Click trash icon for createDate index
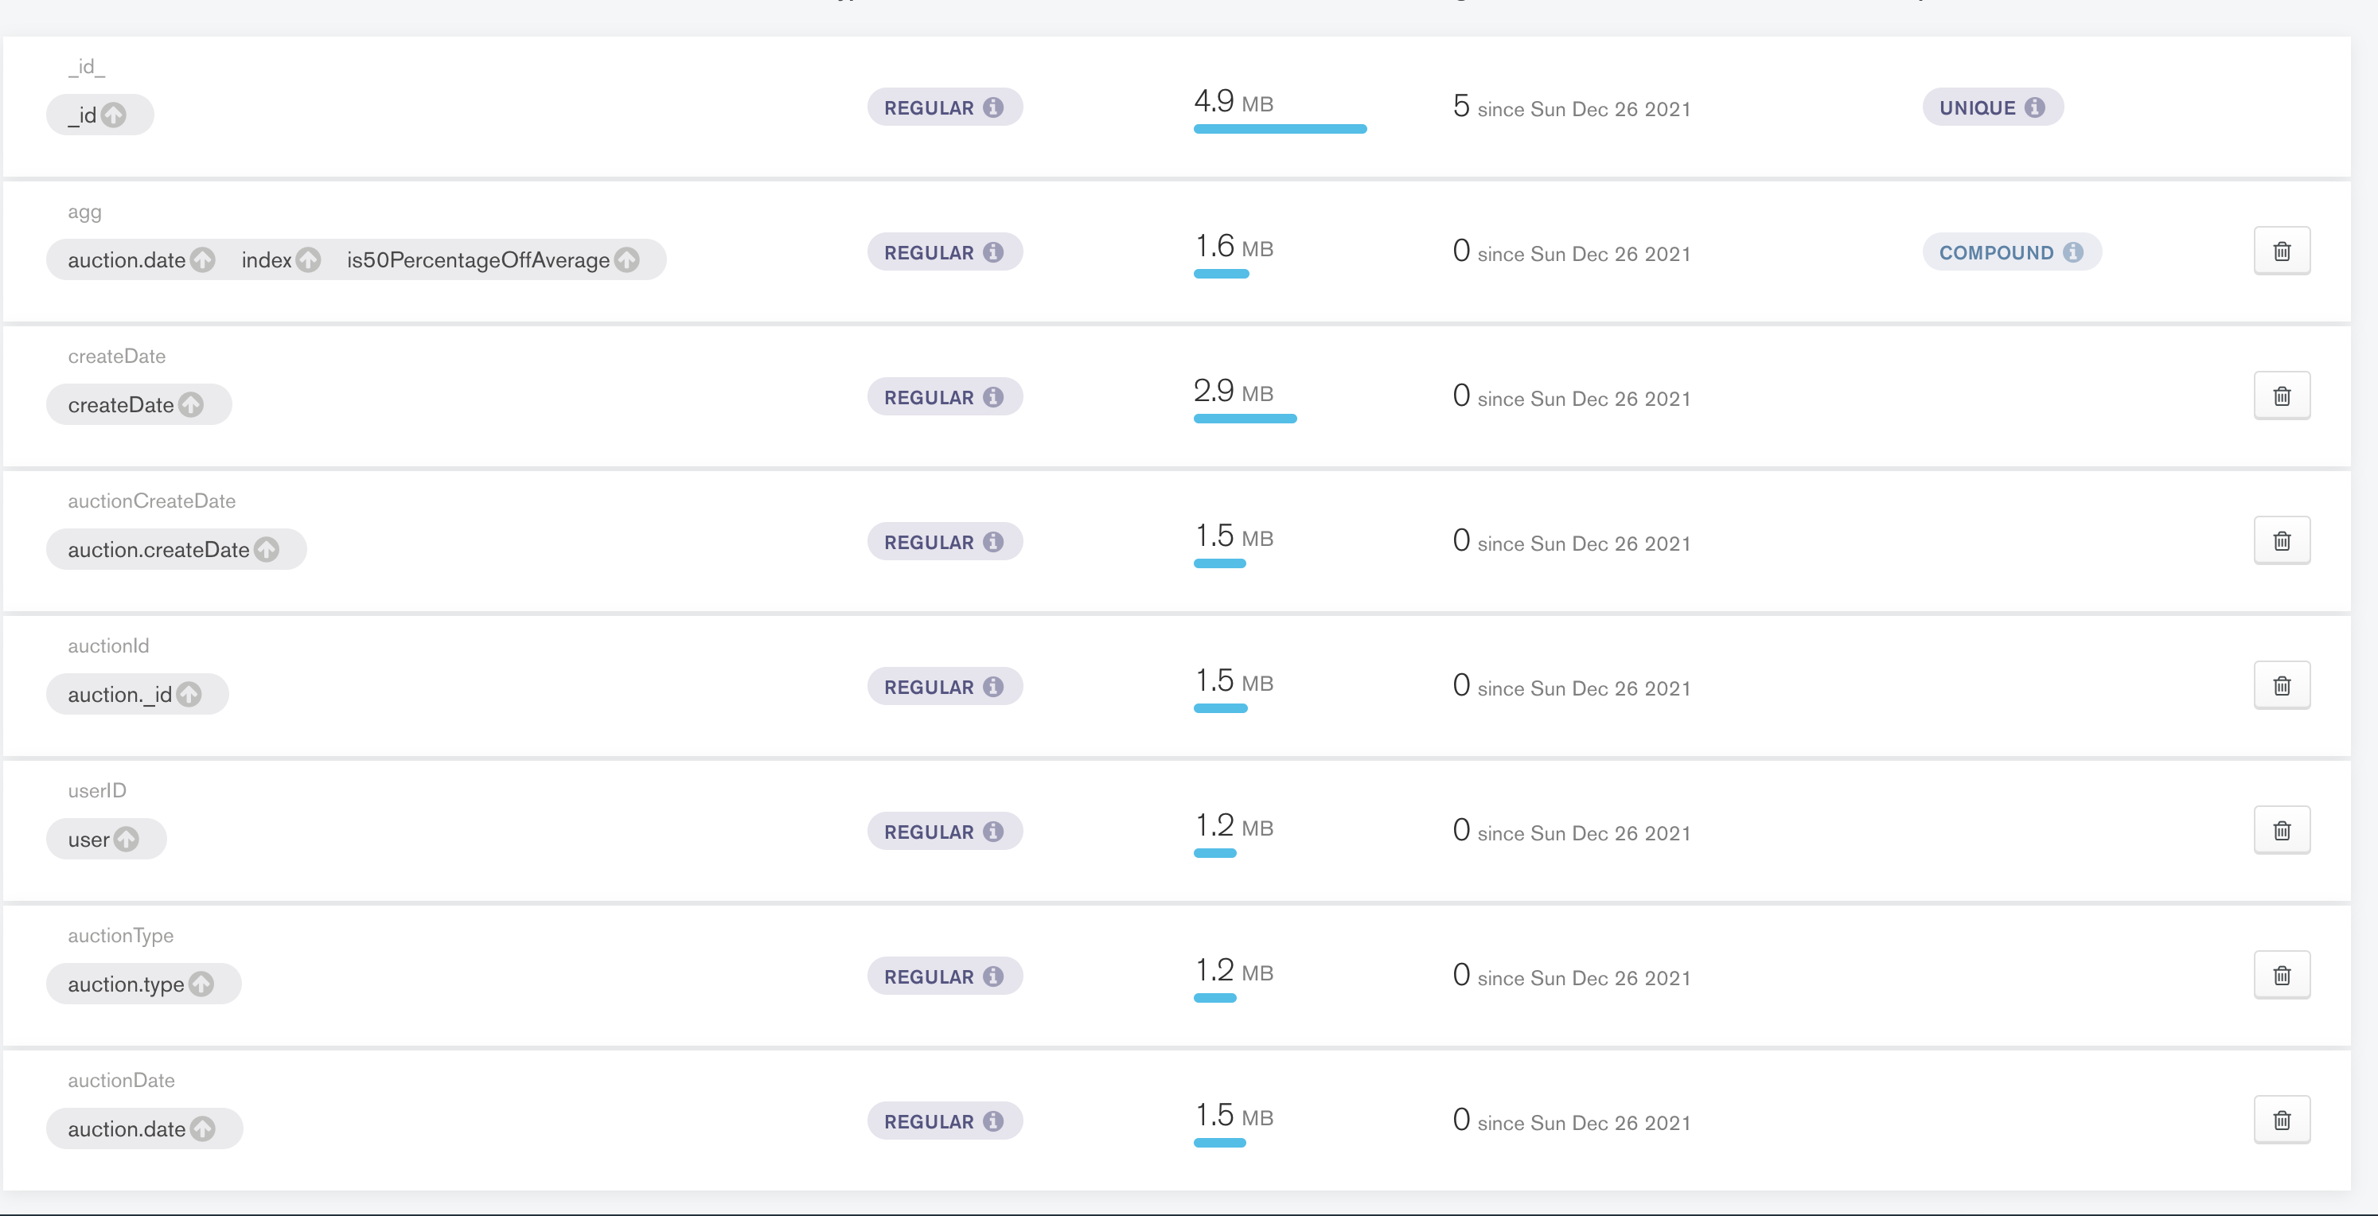The height and width of the screenshot is (1216, 2378). click(2281, 396)
